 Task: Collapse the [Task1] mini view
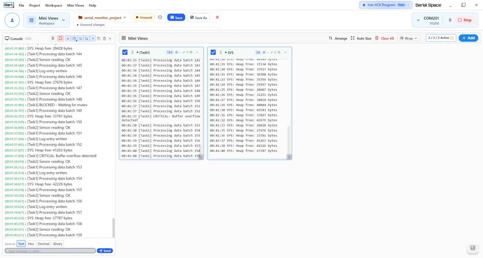180,53
